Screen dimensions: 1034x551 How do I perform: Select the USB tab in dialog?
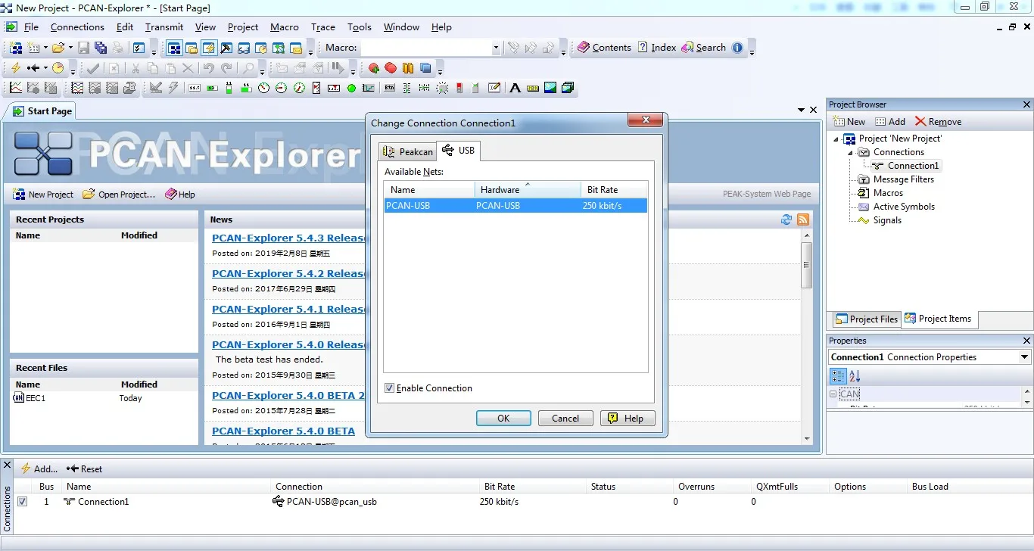point(459,150)
